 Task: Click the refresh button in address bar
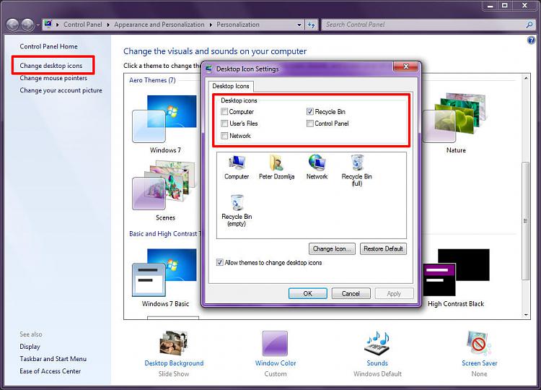point(311,25)
